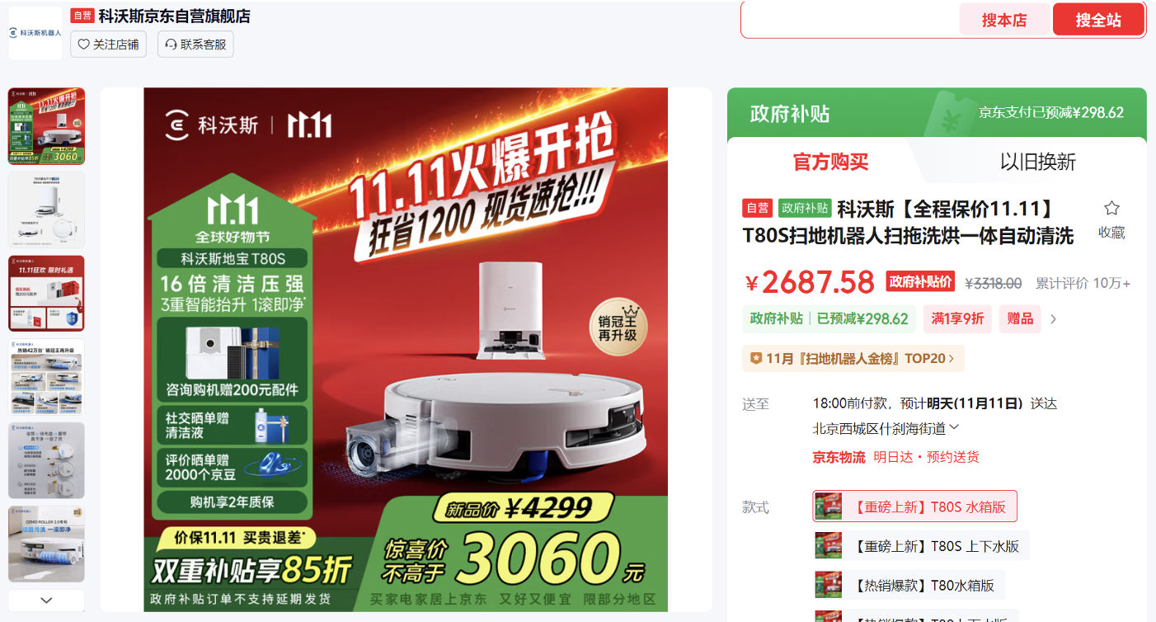The width and height of the screenshot is (1156, 622).
Task: Select 【重磅上新】T80S 水箱版 style option
Action: point(915,507)
